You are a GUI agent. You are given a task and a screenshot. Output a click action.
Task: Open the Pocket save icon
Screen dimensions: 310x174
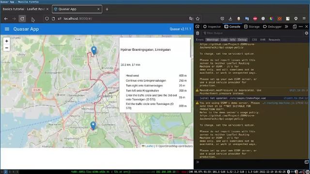[222, 18]
